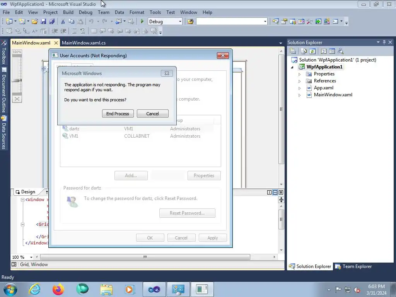The image size is (396, 297).
Task: Open the Format menu
Action: click(137, 12)
